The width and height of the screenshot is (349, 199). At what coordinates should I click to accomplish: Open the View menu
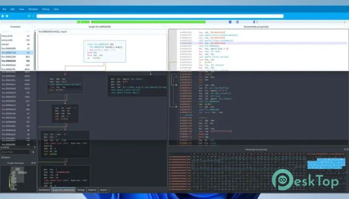coord(21,9)
